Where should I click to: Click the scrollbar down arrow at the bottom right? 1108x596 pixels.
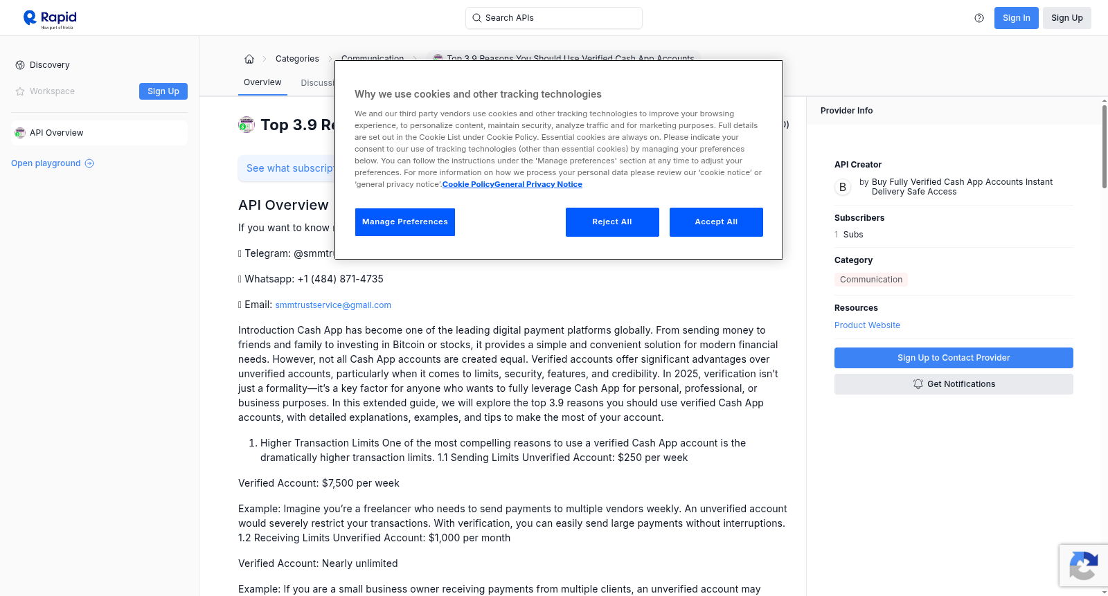1105,592
